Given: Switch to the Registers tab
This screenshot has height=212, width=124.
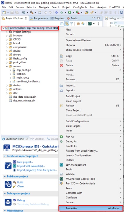Looking at the screenshot, I should [57, 18].
